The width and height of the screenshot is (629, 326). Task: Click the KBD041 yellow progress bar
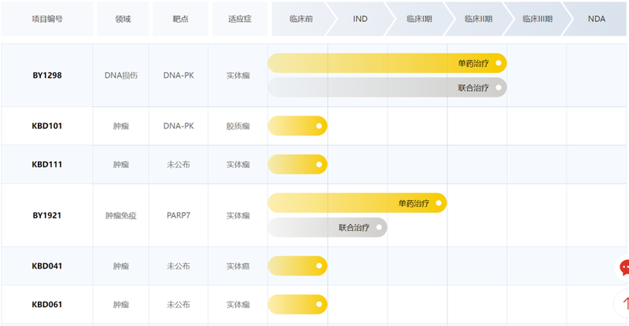(x=295, y=266)
